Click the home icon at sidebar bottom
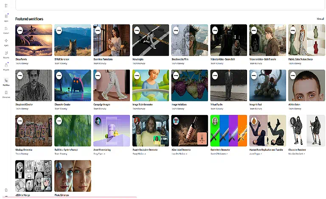 click(x=6, y=190)
